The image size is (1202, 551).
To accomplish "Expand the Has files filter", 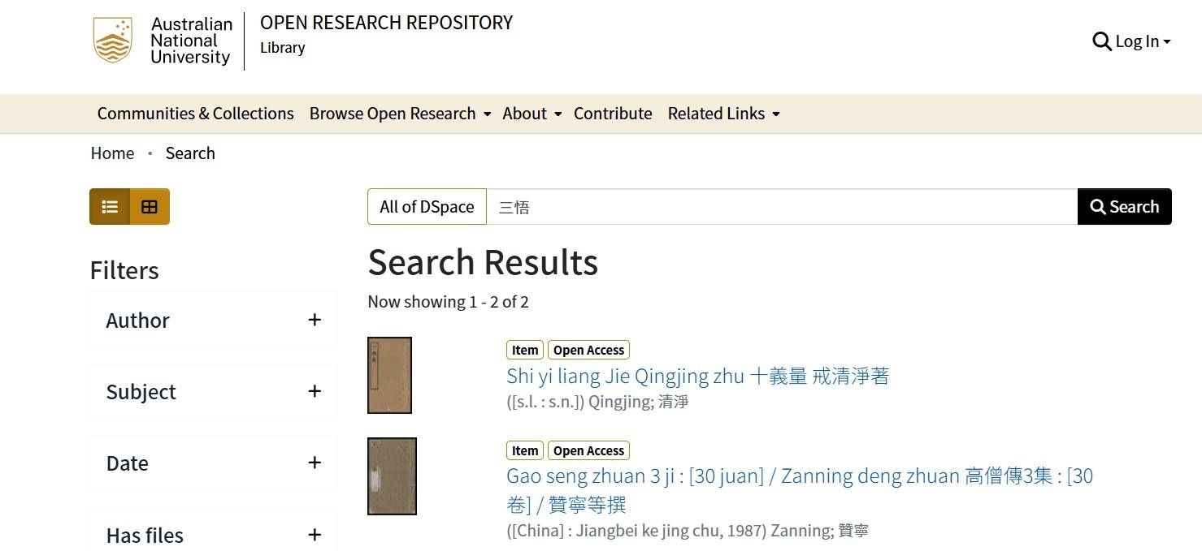I will tap(214, 534).
